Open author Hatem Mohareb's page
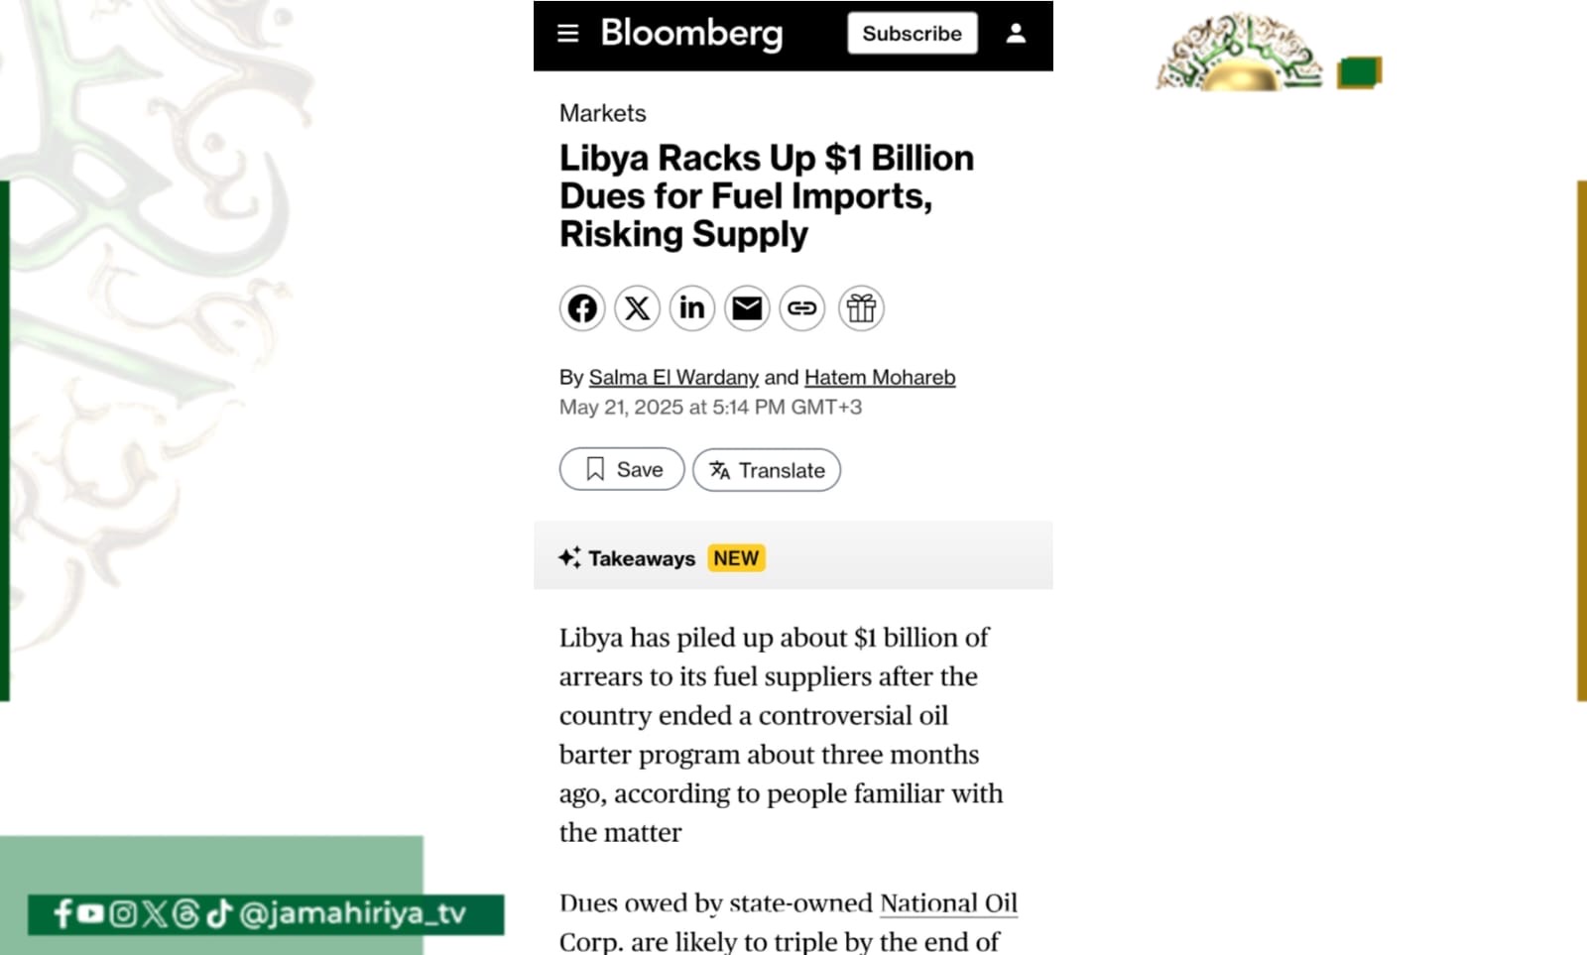Screen dimensions: 1587x955 880,378
